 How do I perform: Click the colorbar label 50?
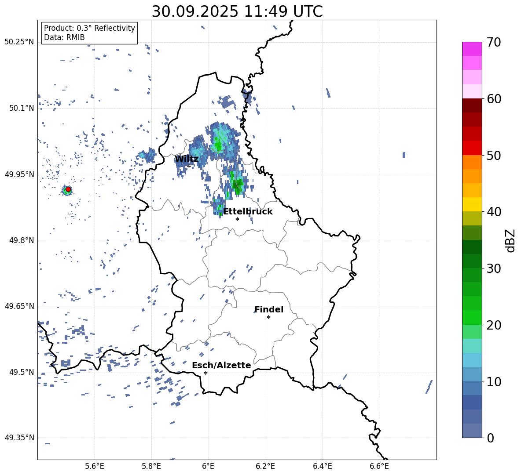point(494,156)
